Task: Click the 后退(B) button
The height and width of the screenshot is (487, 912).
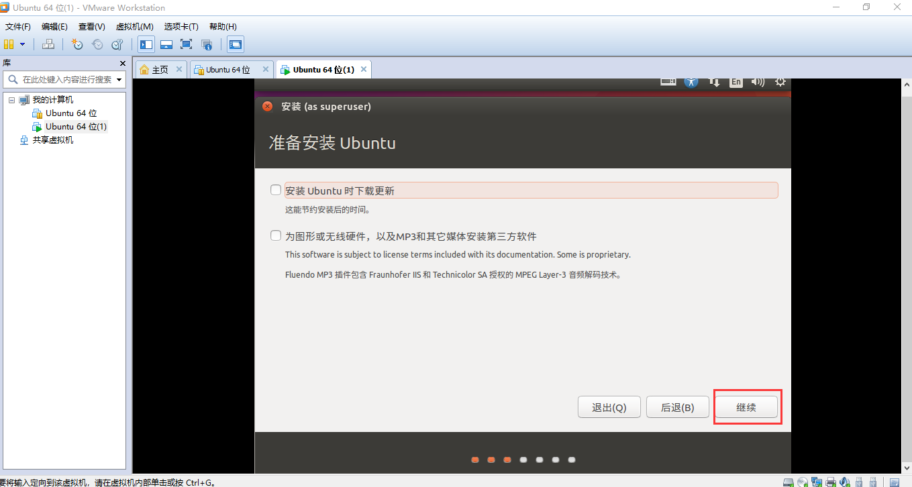Action: (677, 407)
